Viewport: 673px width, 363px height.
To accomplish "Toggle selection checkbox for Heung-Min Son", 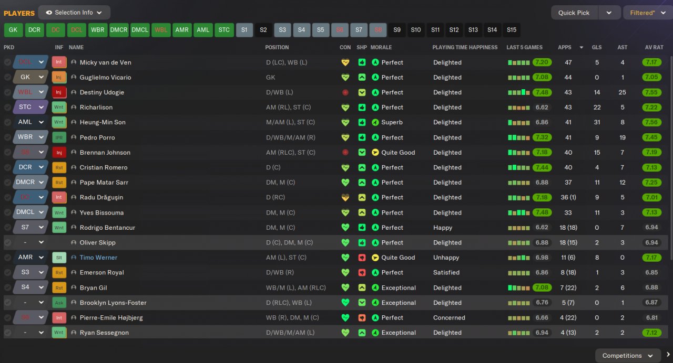I will point(7,122).
